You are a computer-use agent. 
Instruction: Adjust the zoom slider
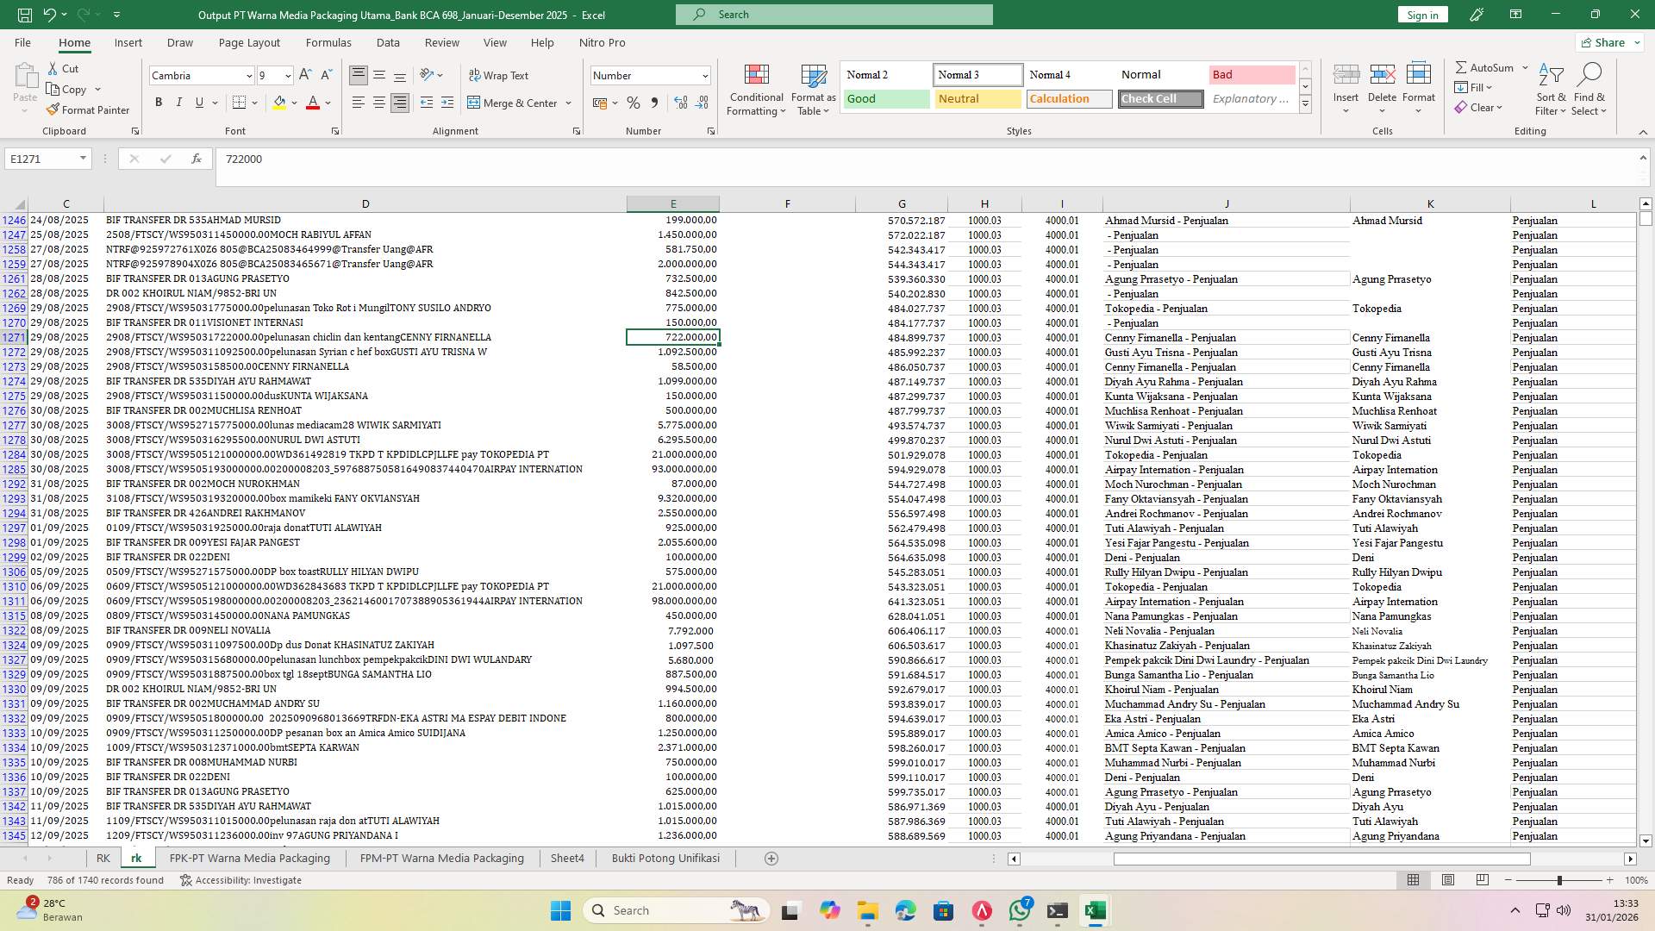click(1559, 880)
